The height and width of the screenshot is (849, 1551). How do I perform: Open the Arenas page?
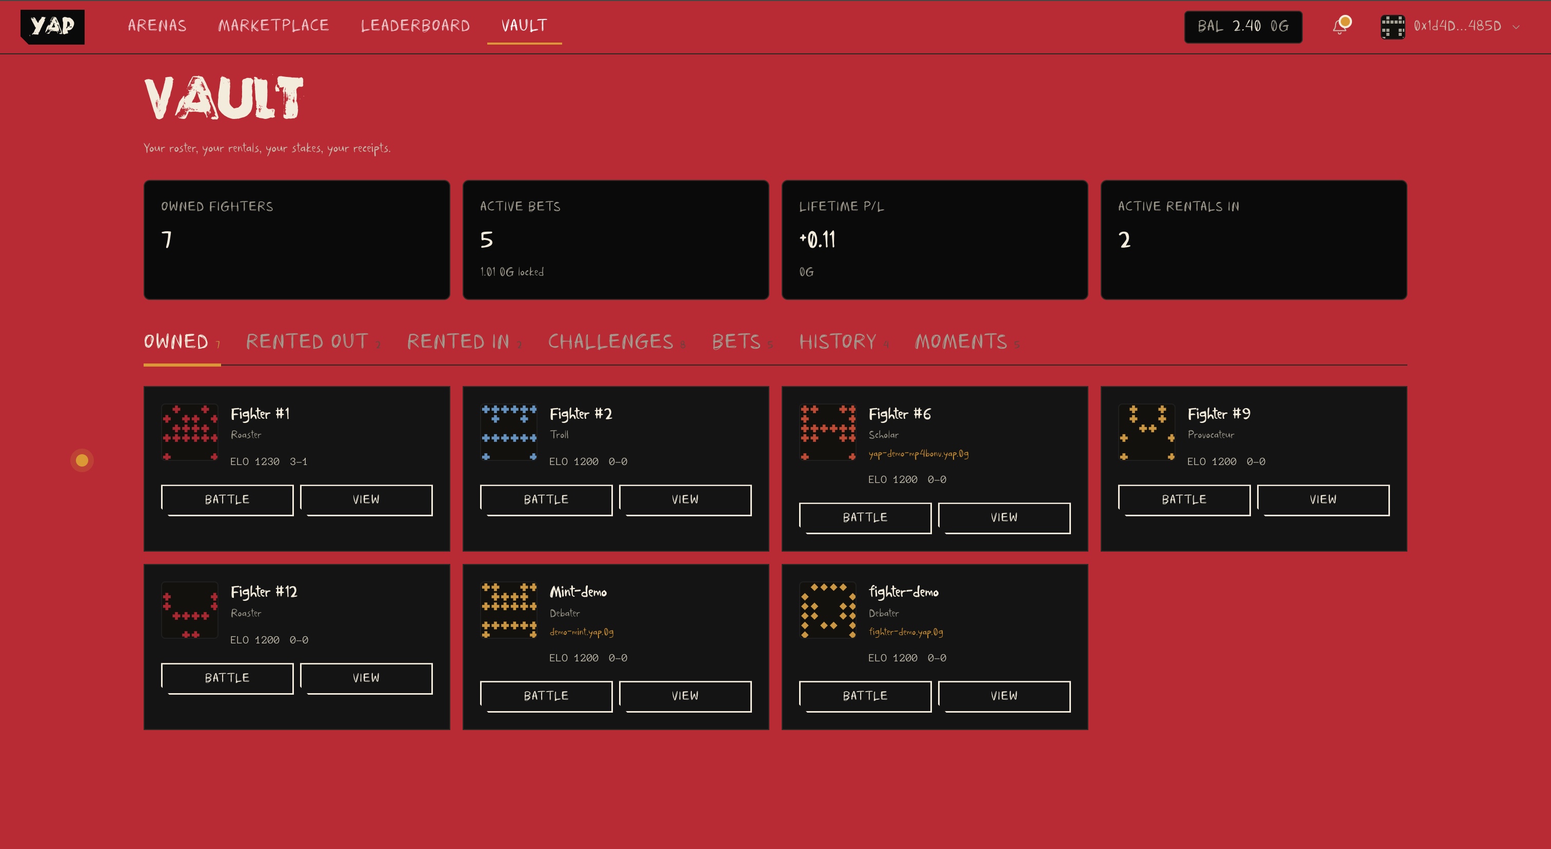[157, 25]
